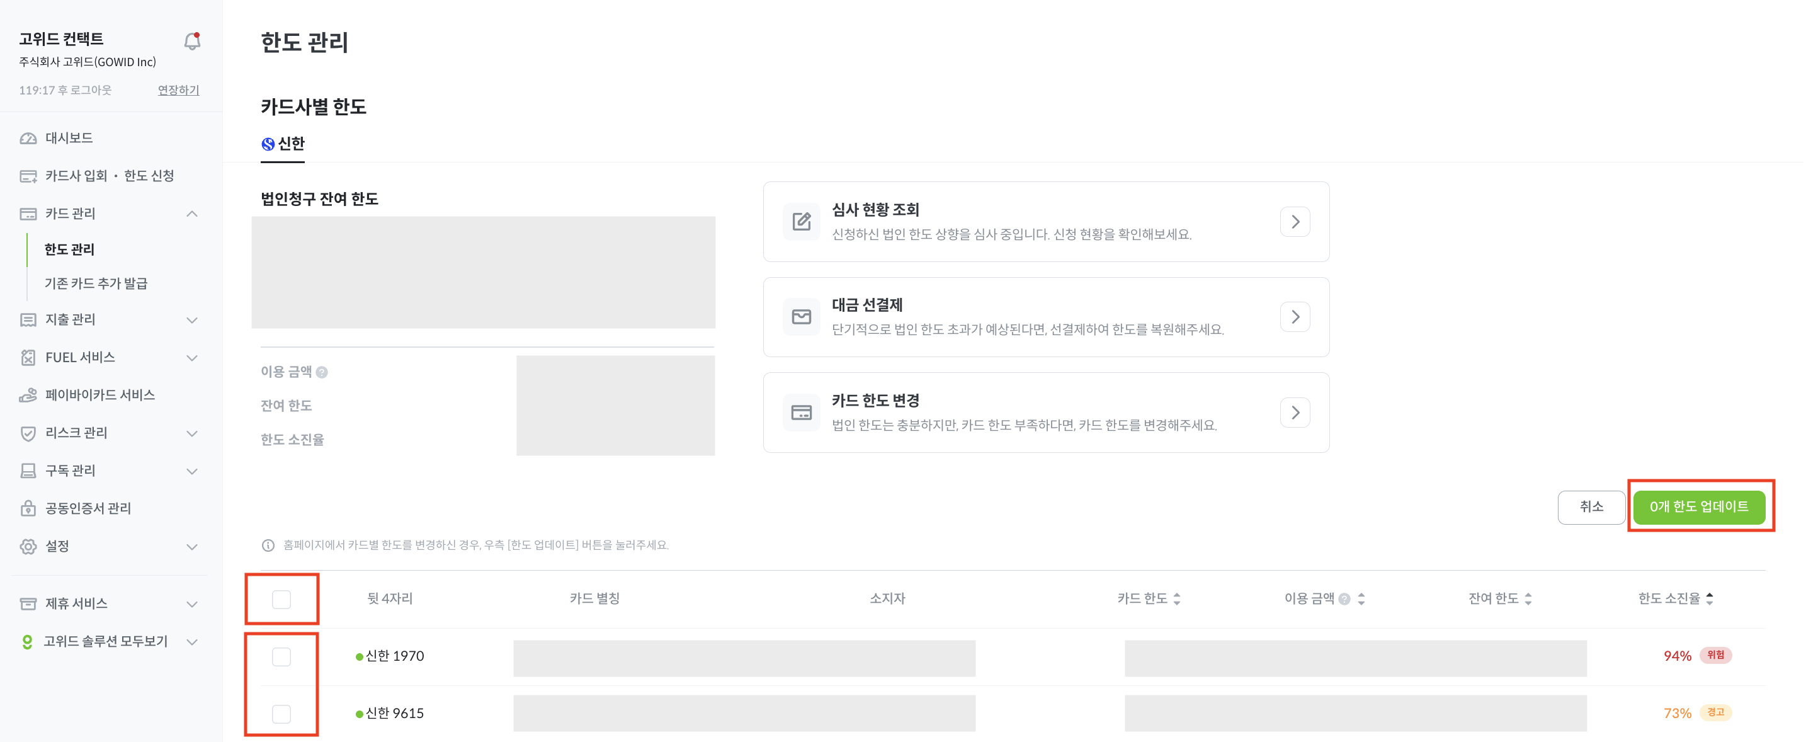Click the 공동인증서 관리 lock icon

click(28, 508)
